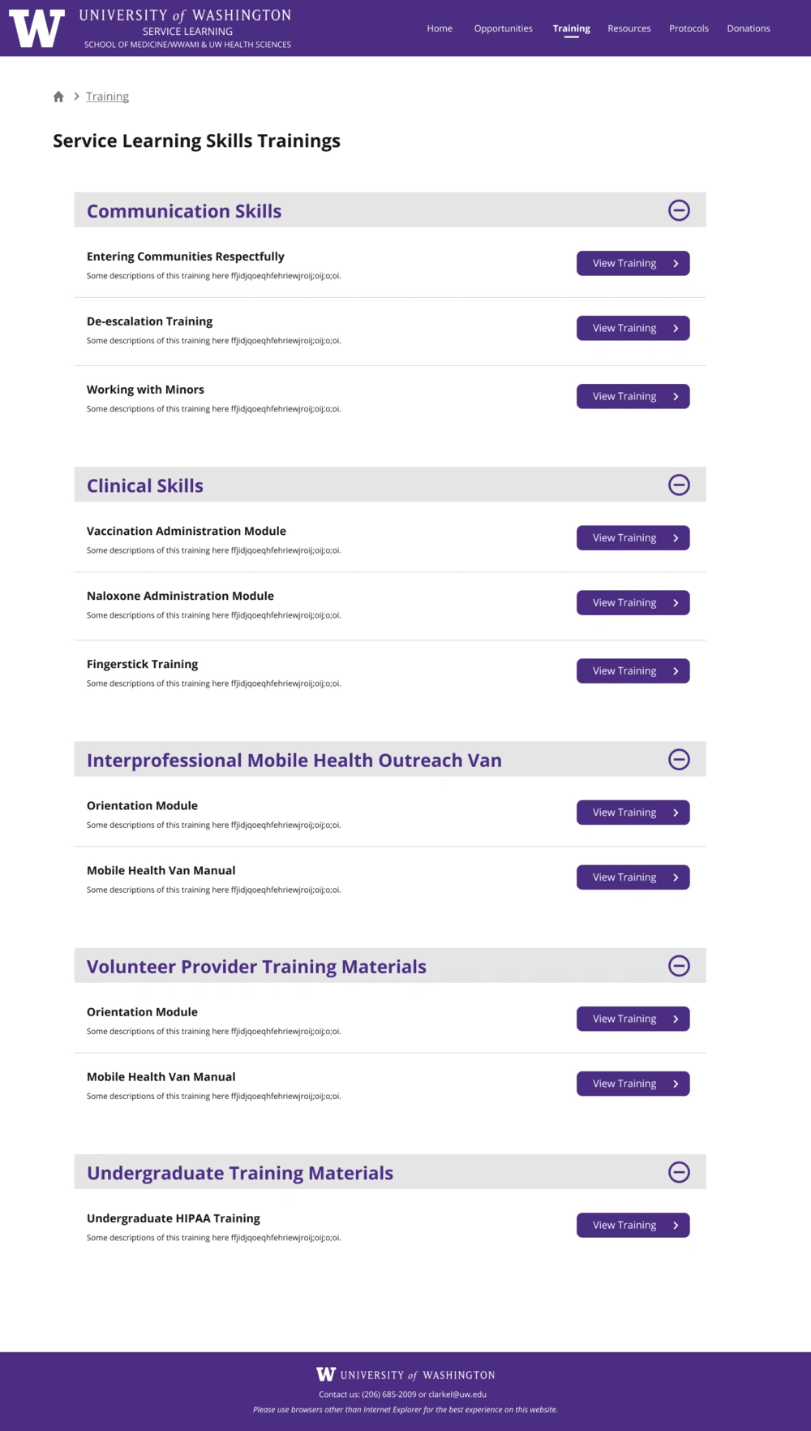
Task: View the De-escalation Training
Action: (633, 328)
